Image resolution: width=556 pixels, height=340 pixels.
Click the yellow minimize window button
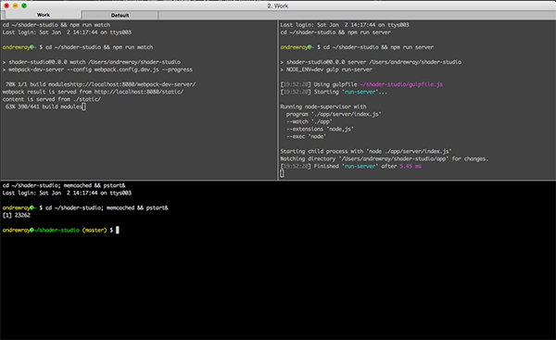(x=15, y=6)
